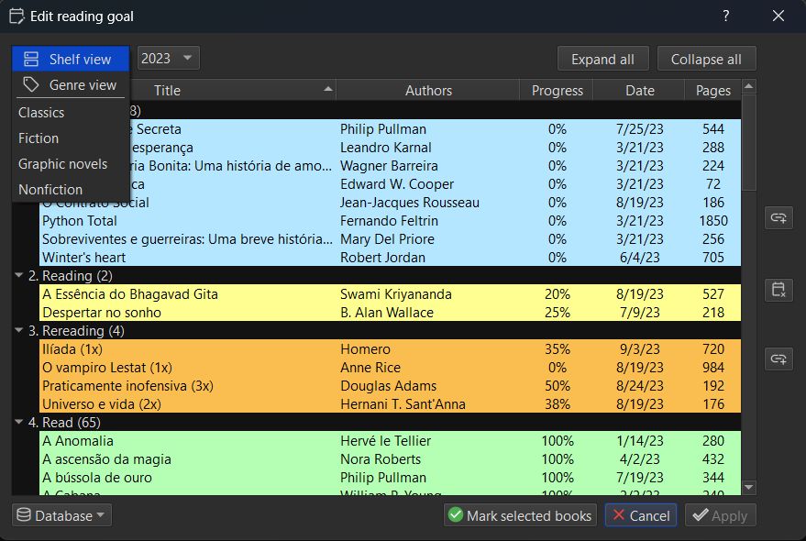Click author Anne Rice

[370, 368]
